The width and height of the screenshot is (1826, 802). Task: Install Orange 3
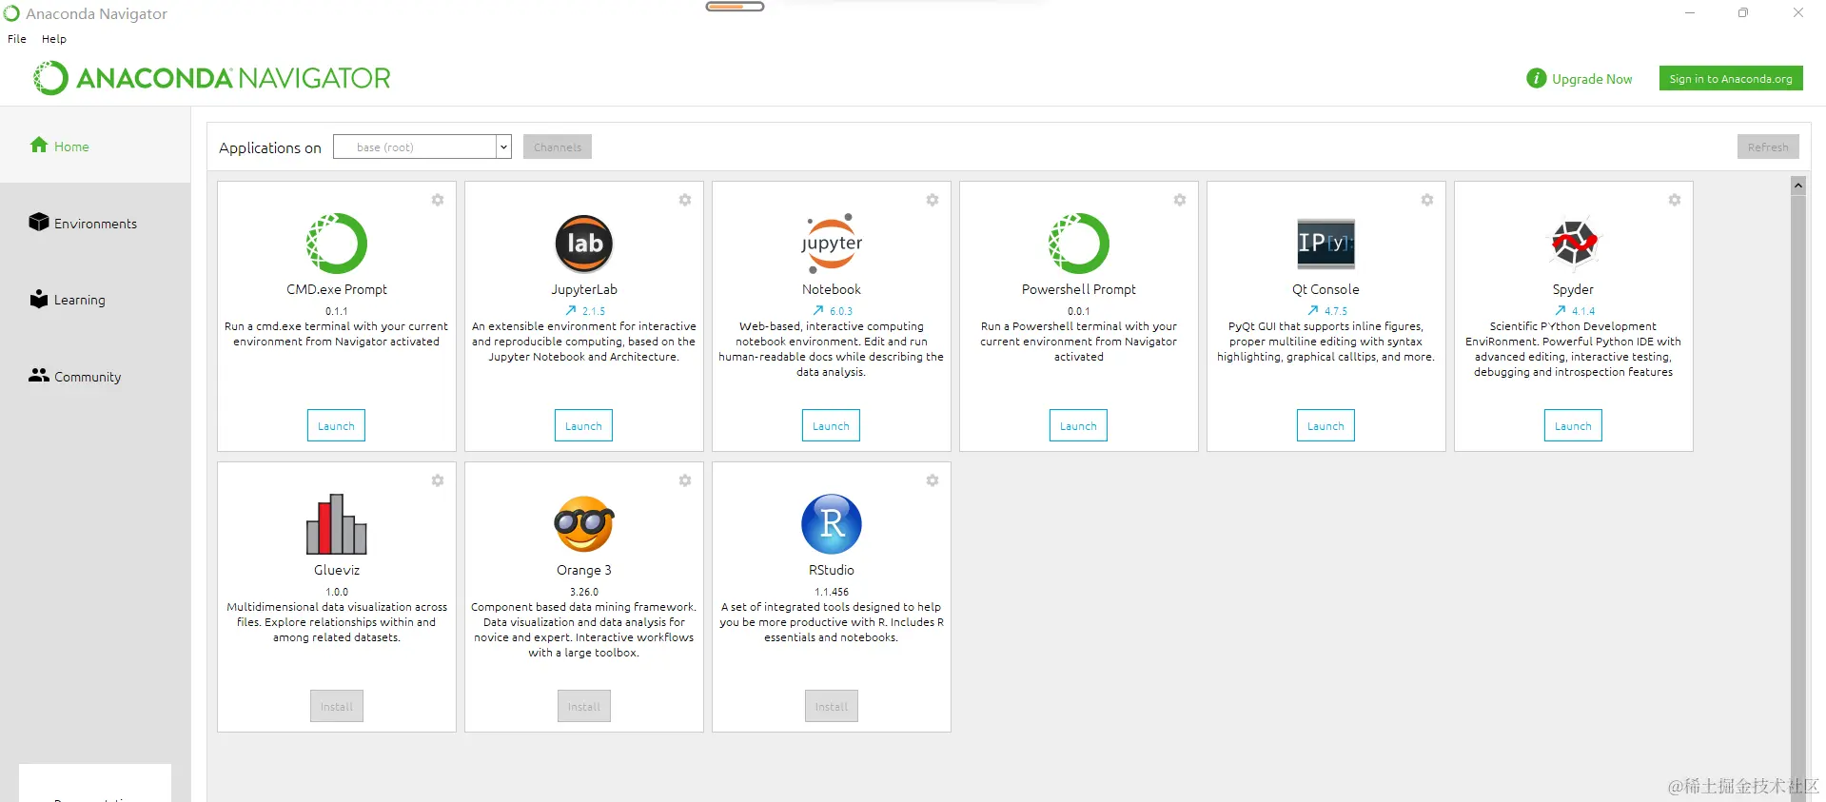point(583,706)
